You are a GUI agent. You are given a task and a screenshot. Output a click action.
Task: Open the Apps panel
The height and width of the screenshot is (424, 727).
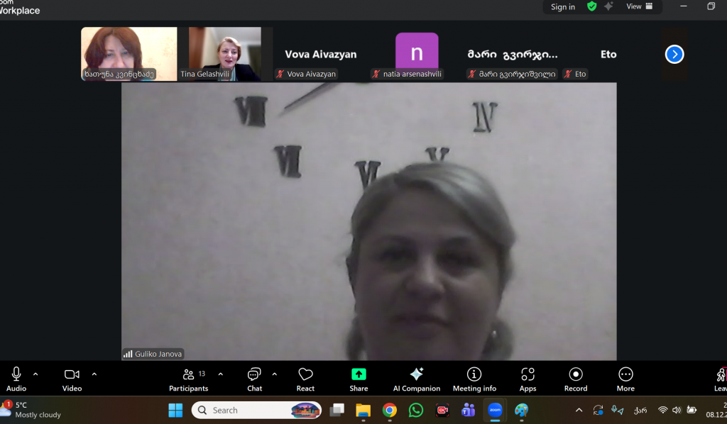pyautogui.click(x=528, y=379)
